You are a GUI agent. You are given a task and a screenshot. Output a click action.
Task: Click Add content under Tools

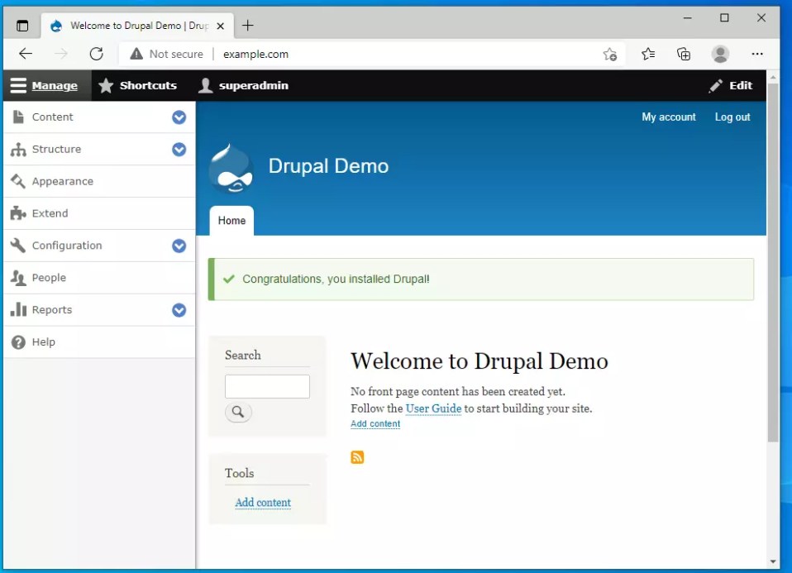tap(263, 503)
